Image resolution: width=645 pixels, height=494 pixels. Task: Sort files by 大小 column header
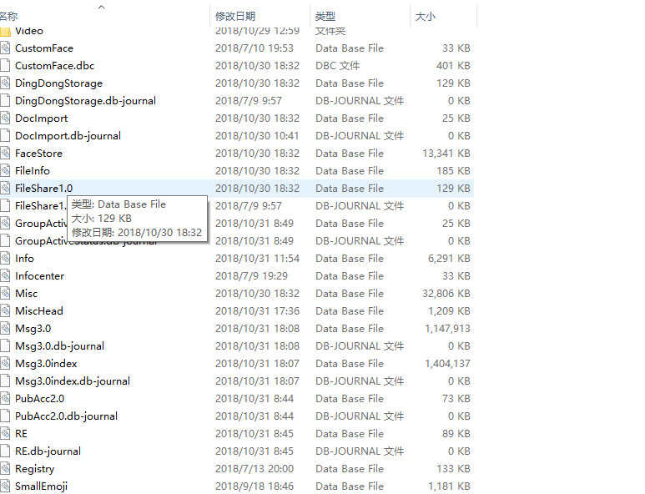[x=426, y=17]
